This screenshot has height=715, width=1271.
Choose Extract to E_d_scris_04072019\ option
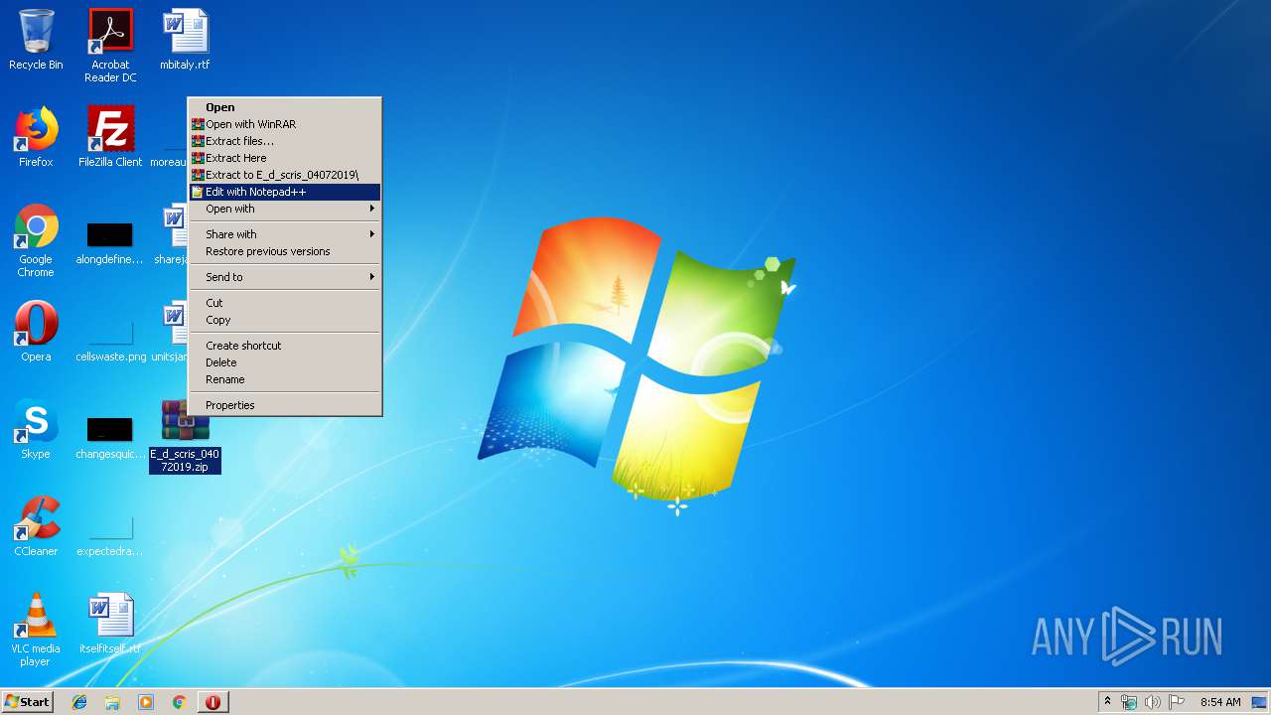point(285,175)
